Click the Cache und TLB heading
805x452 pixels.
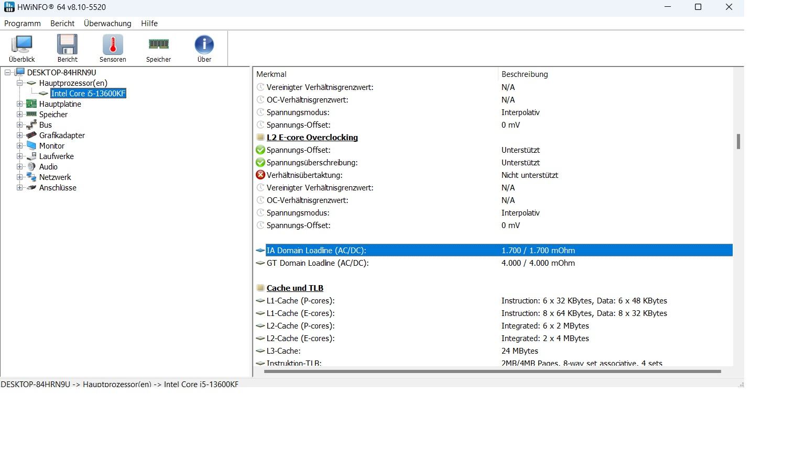click(x=295, y=288)
